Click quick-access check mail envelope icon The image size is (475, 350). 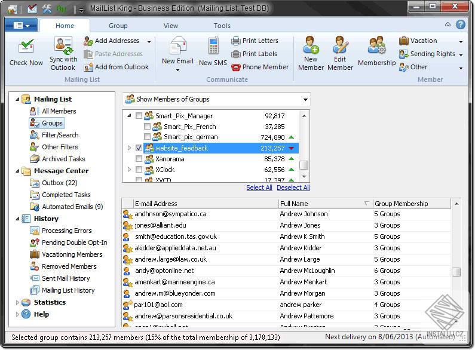coord(32,9)
